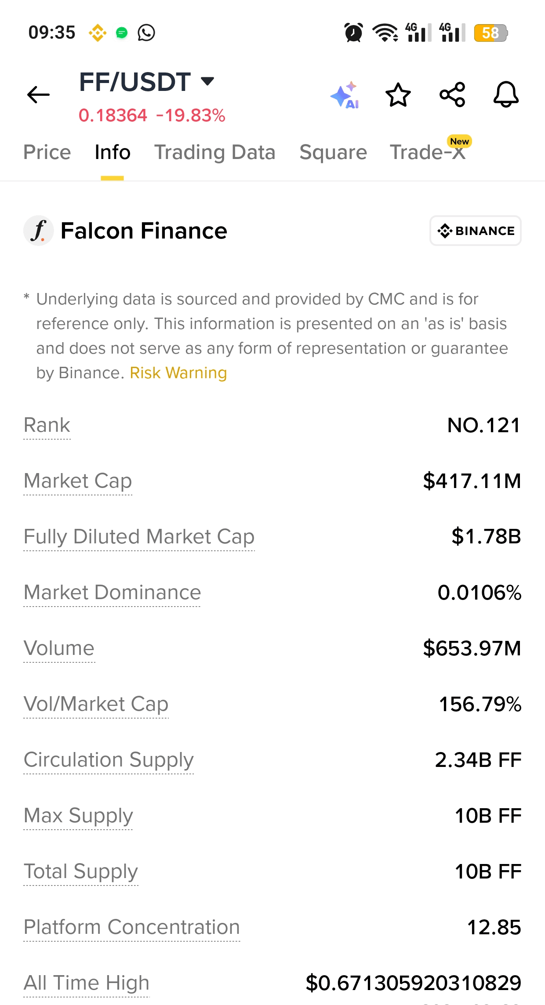Tap the battery indicator in status bar
This screenshot has width=545, height=1005.
tap(490, 33)
